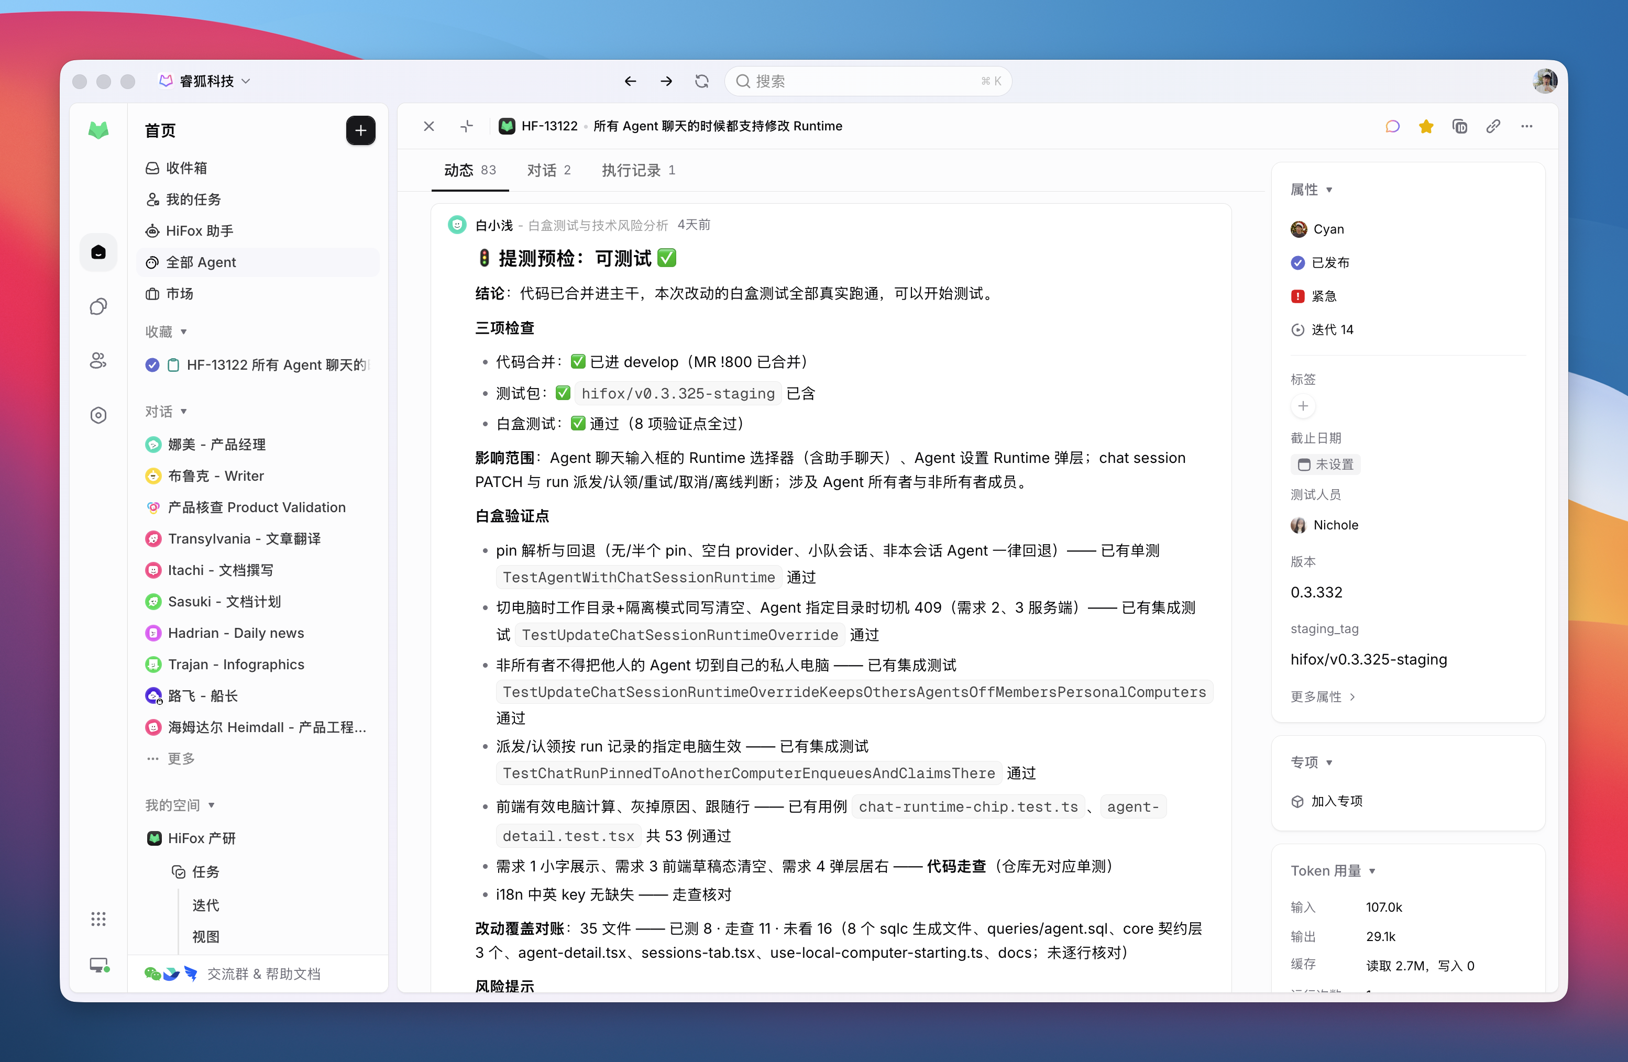Expand 更多属性
The width and height of the screenshot is (1628, 1062).
pyautogui.click(x=1323, y=697)
